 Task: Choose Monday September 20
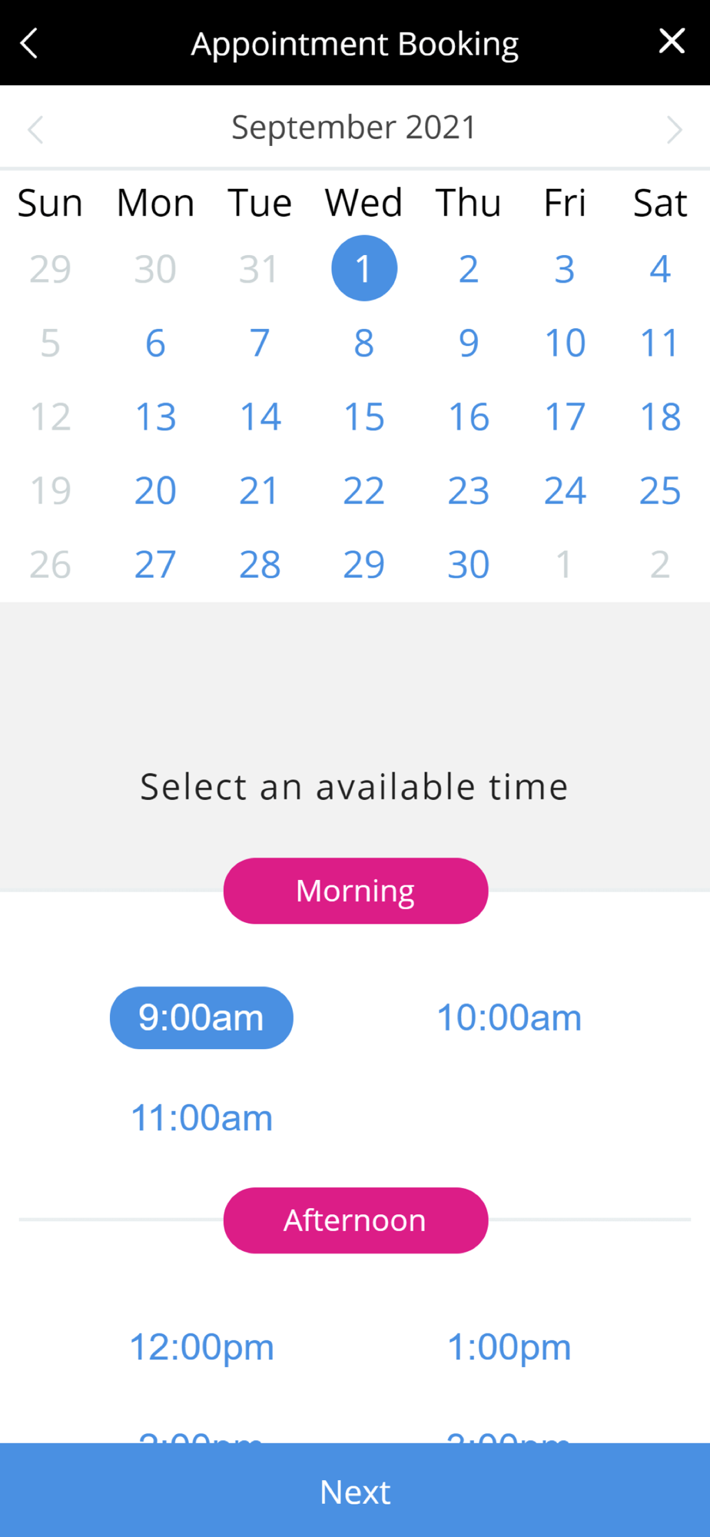click(155, 490)
